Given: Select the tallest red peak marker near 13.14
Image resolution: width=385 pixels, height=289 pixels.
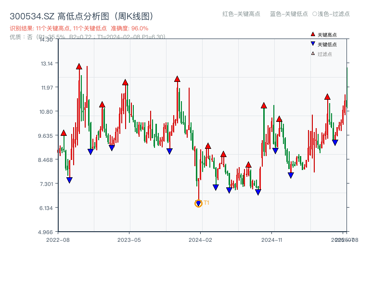Looking at the screenshot, I should (79, 66).
